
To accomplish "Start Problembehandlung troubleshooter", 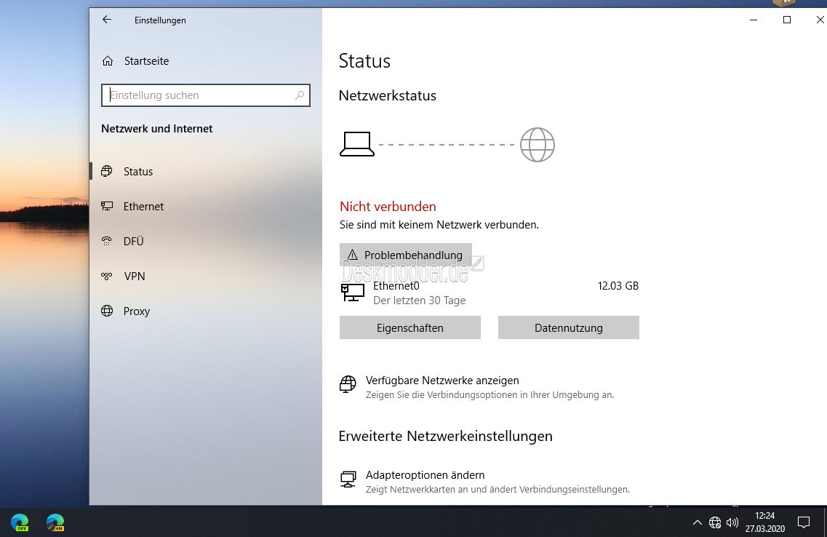I will 406,255.
